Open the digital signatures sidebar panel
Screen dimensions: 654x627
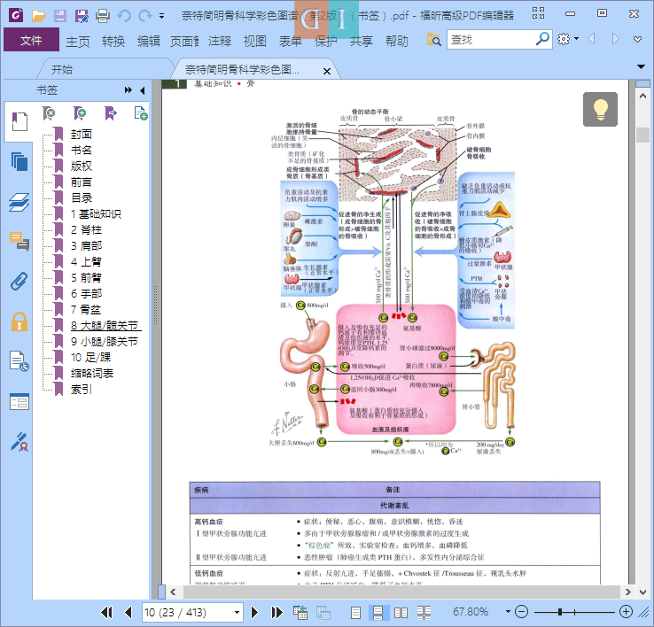click(x=19, y=442)
